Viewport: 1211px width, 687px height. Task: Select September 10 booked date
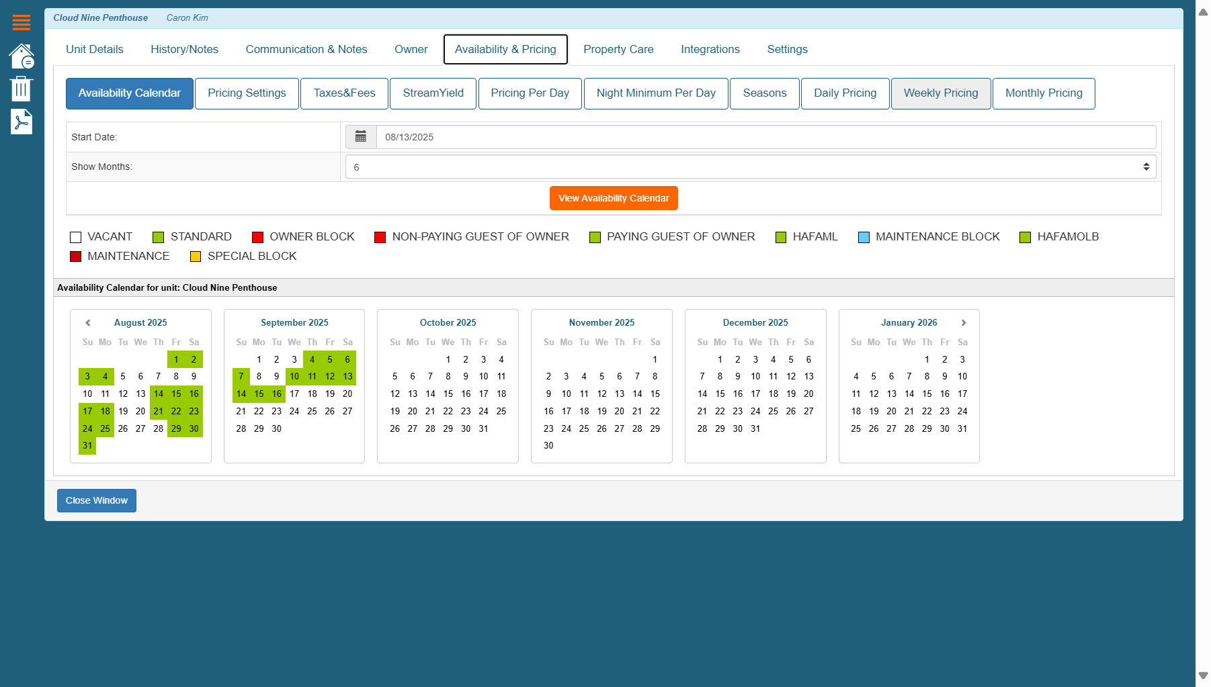pos(294,377)
